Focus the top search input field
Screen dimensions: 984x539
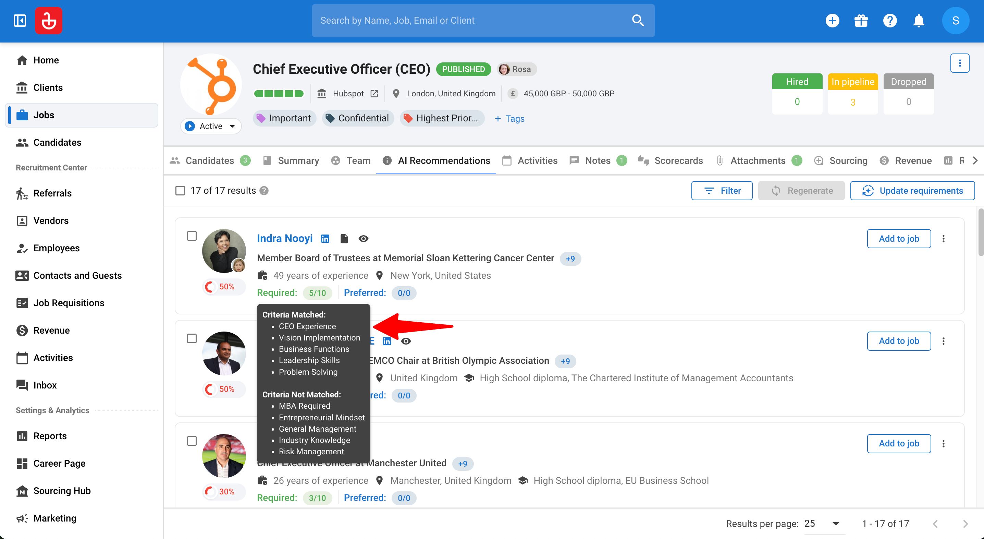473,21
